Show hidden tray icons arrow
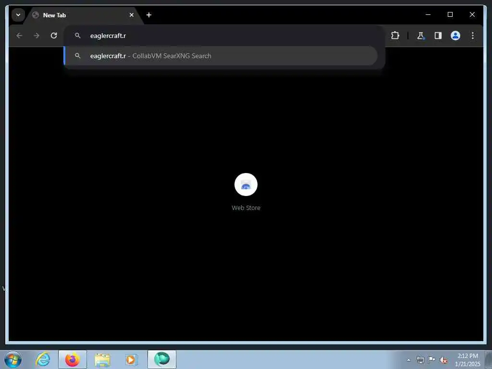Image resolution: width=492 pixels, height=369 pixels. pyautogui.click(x=408, y=360)
